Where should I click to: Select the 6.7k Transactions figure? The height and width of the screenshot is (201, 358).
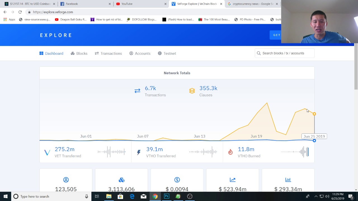click(x=150, y=88)
